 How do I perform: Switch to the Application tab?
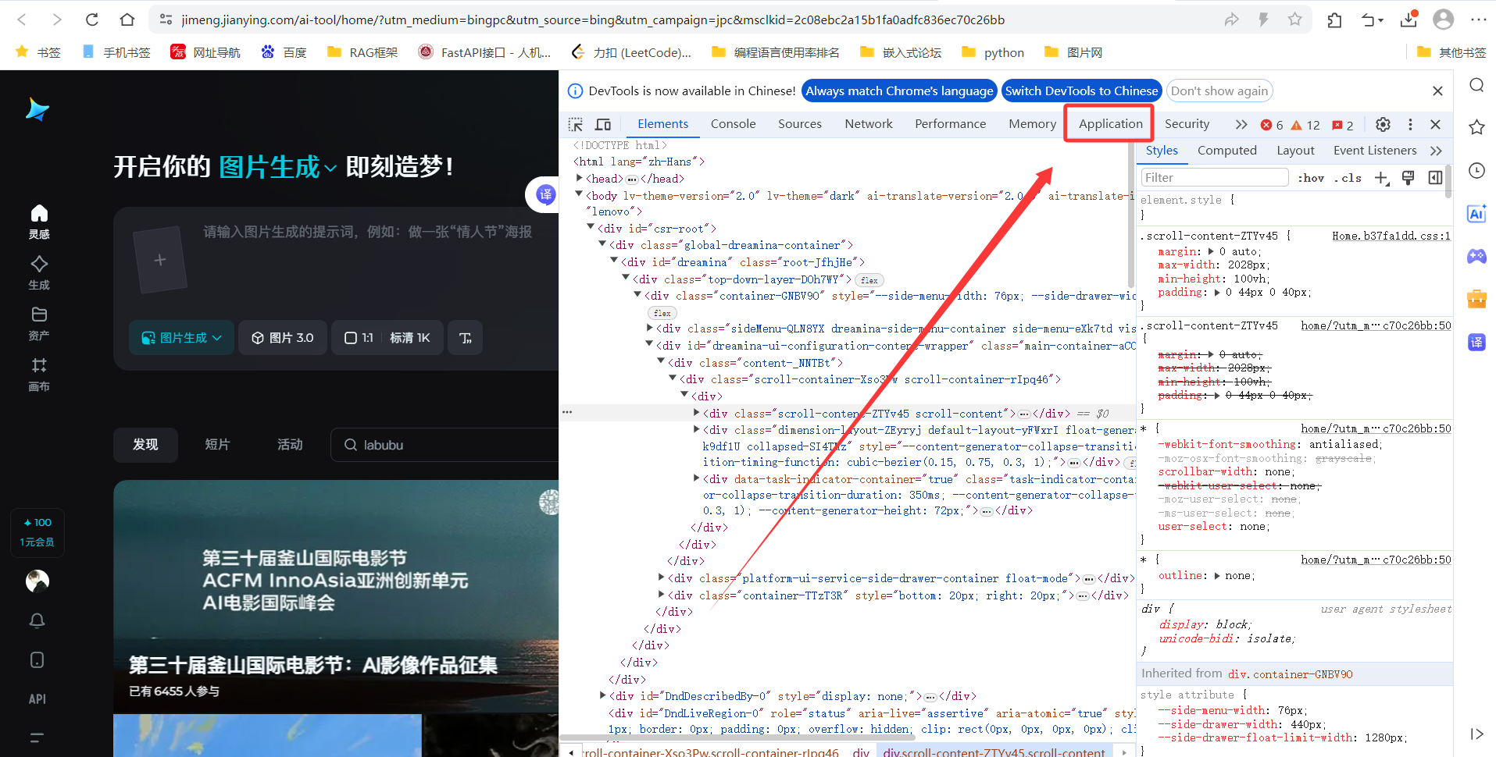click(x=1110, y=123)
